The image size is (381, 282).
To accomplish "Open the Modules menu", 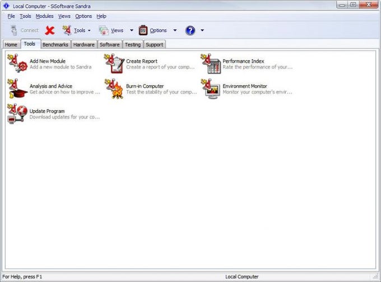I will (x=44, y=16).
